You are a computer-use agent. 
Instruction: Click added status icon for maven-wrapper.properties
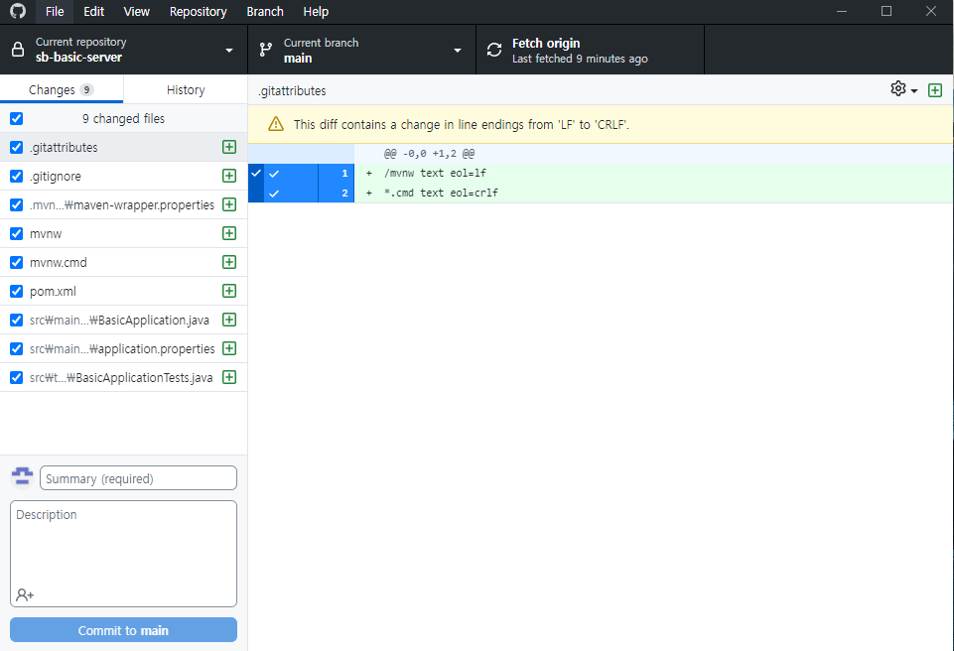pos(229,204)
